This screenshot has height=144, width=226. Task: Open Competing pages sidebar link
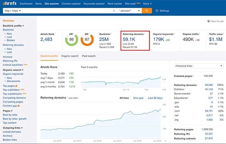click(x=13, y=102)
